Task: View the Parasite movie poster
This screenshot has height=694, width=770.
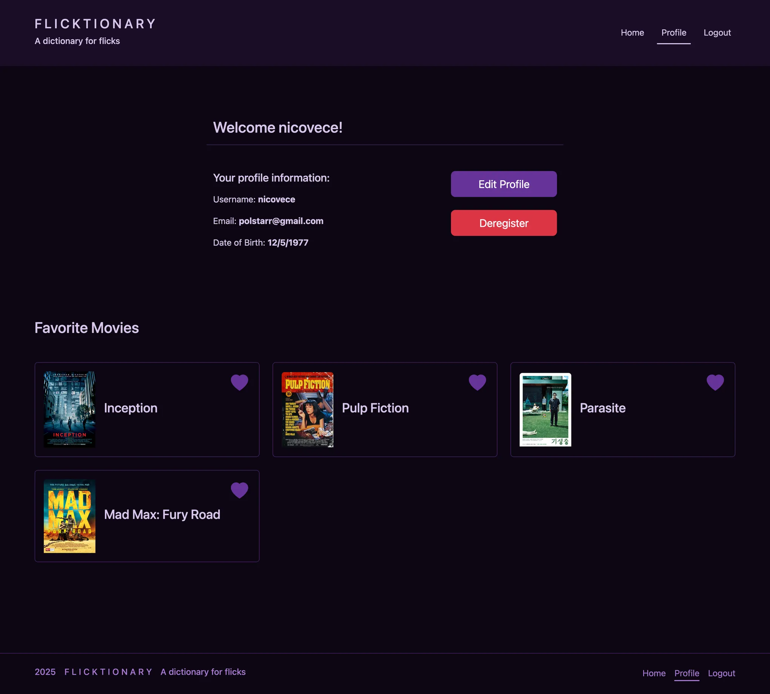Action: (545, 409)
